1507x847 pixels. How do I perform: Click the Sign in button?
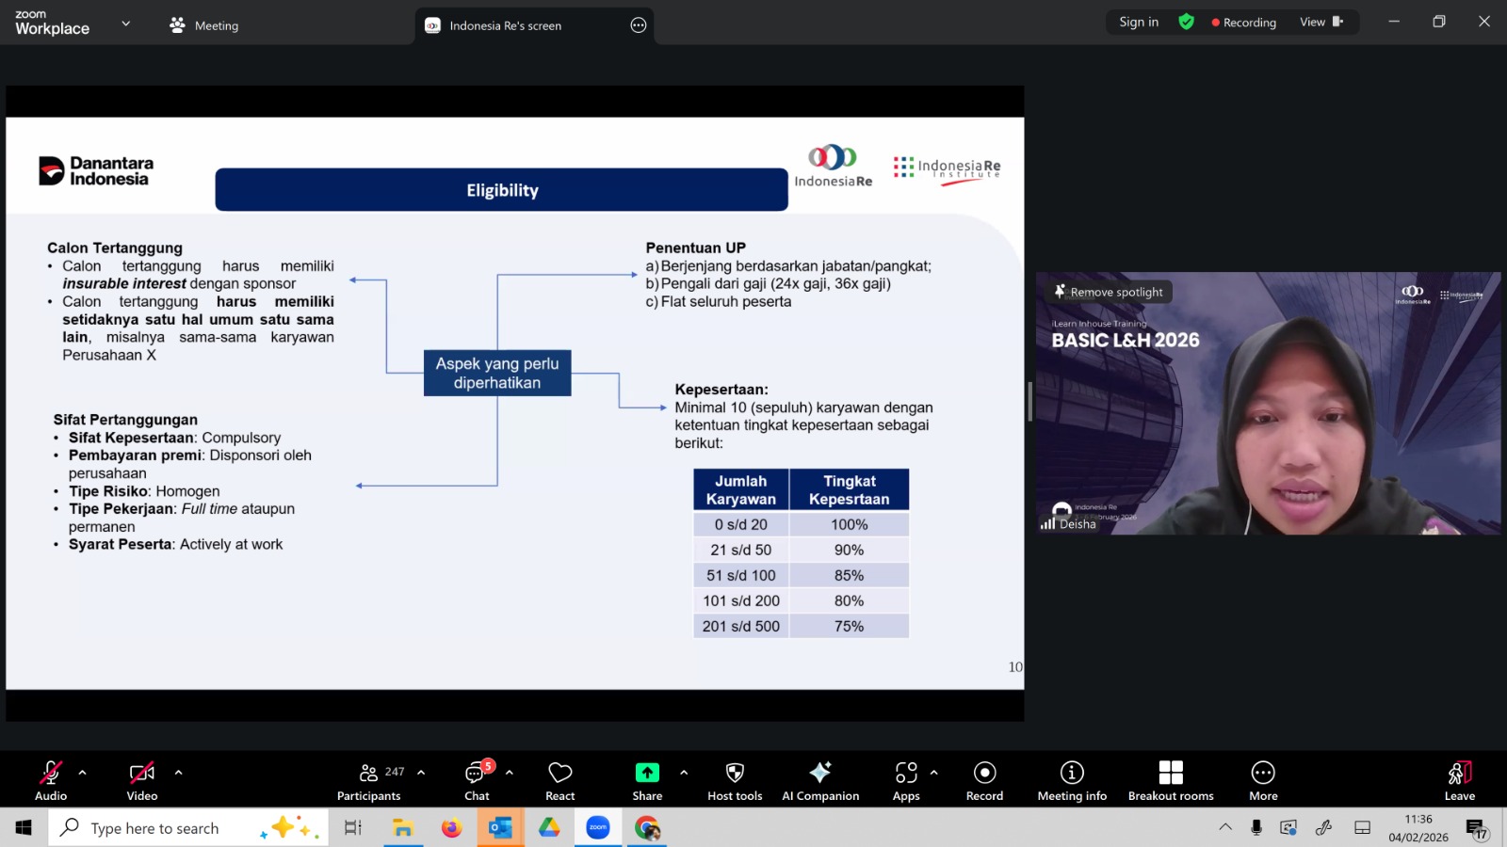[1139, 22]
